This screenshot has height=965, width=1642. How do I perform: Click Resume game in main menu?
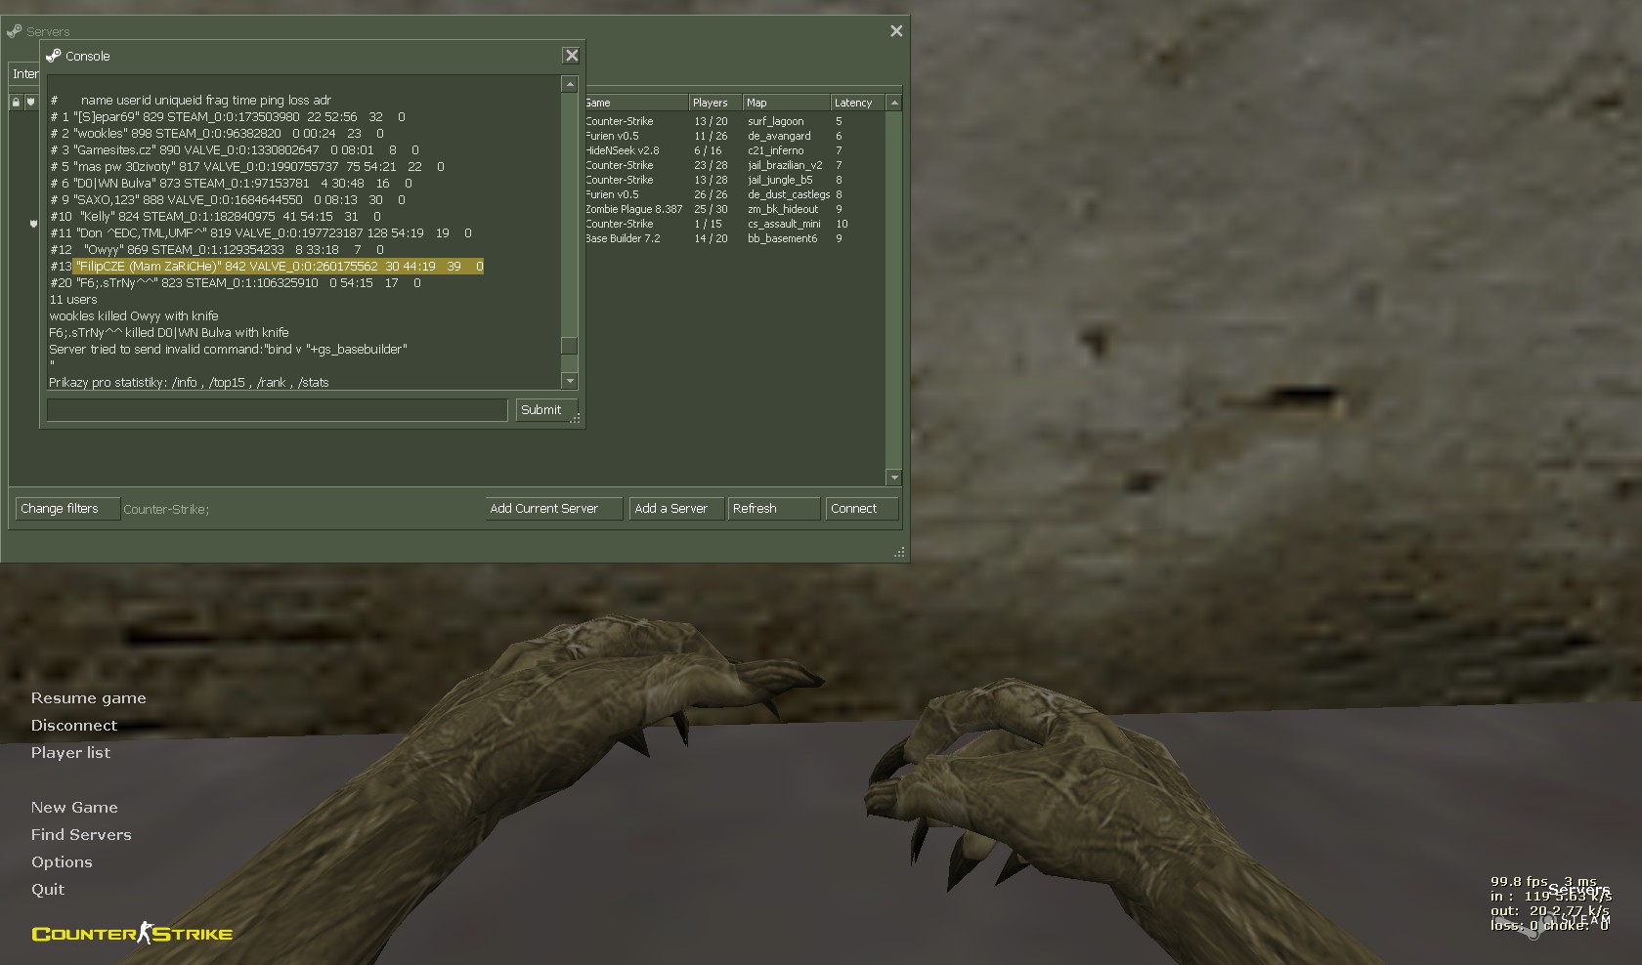(88, 698)
